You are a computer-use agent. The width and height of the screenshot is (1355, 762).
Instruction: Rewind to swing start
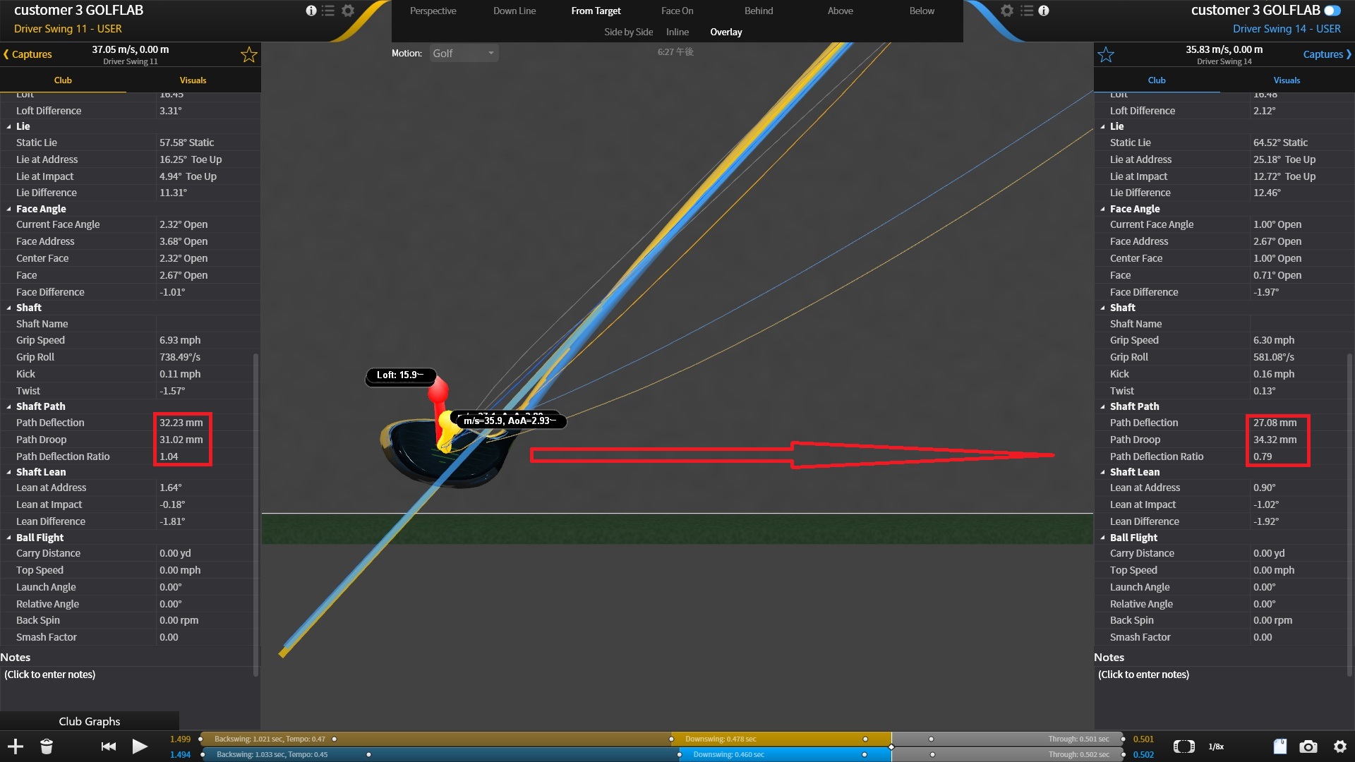(108, 746)
